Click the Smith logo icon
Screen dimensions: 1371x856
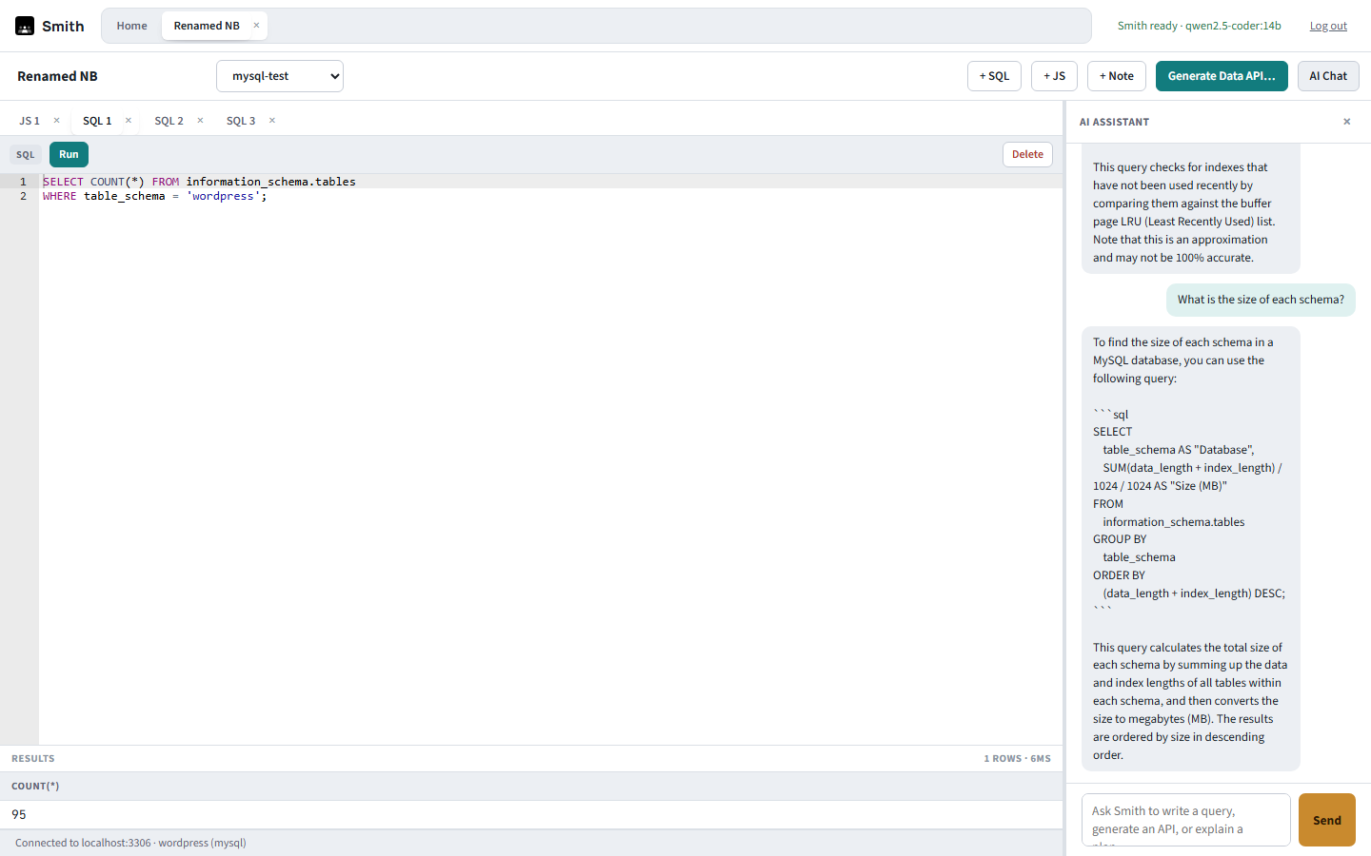tap(25, 26)
